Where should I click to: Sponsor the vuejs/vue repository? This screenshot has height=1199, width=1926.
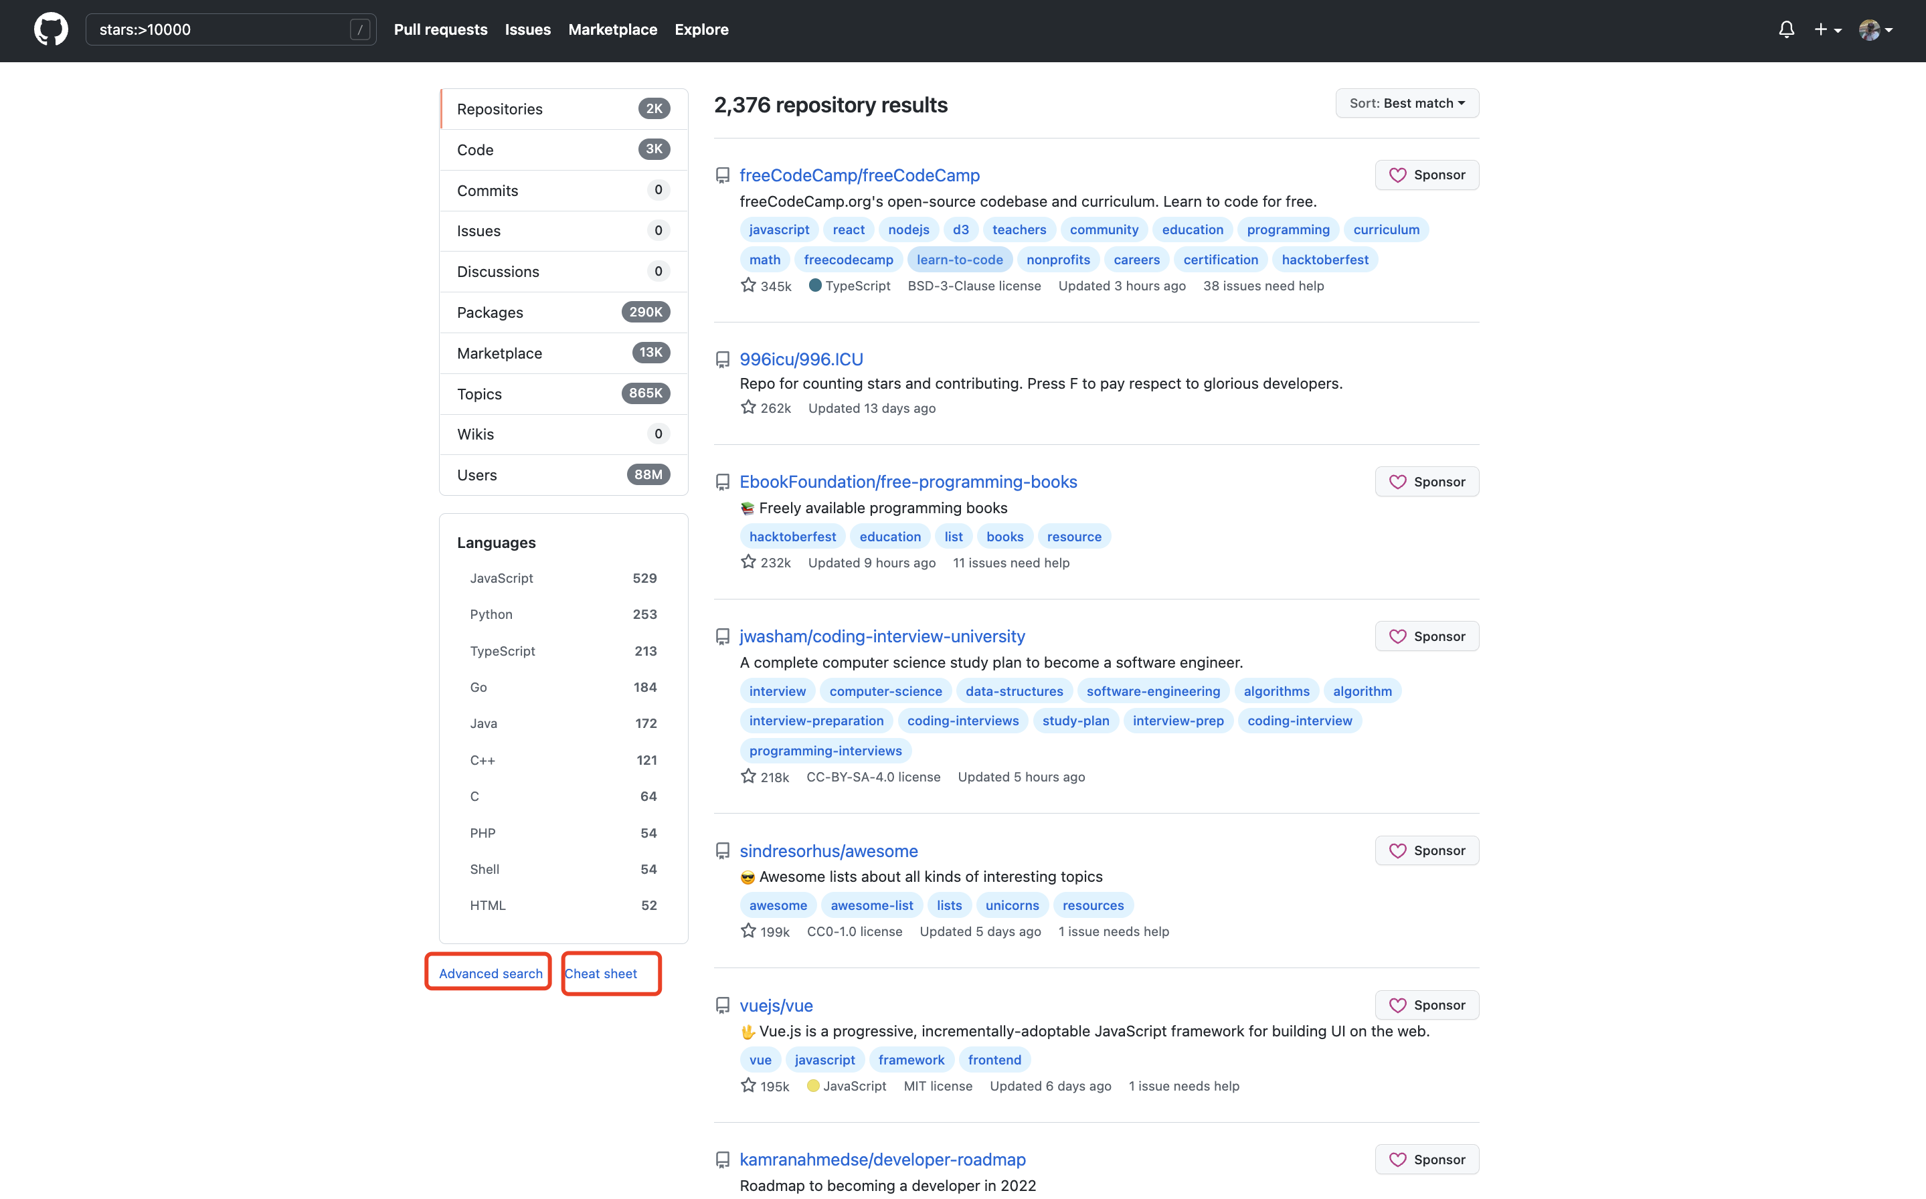[1425, 1005]
